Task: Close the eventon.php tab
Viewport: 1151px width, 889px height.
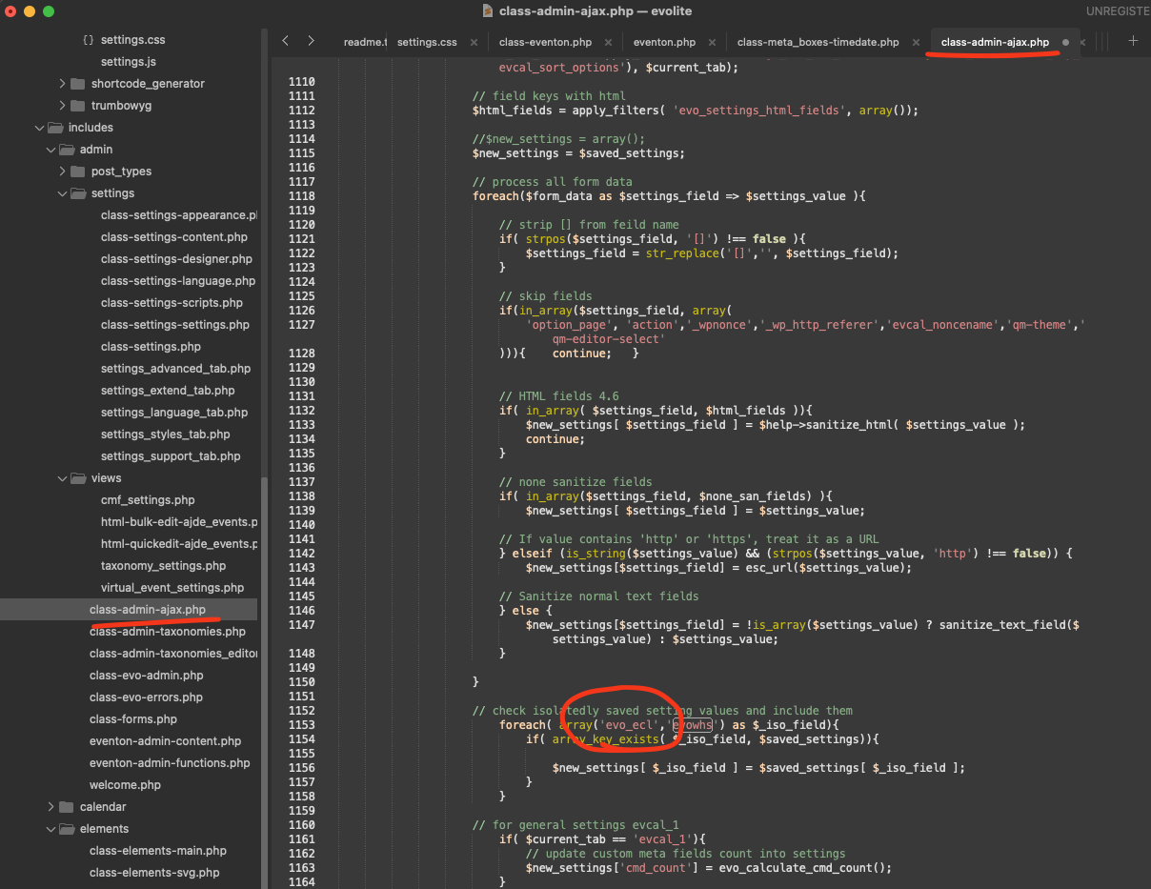Action: point(715,42)
